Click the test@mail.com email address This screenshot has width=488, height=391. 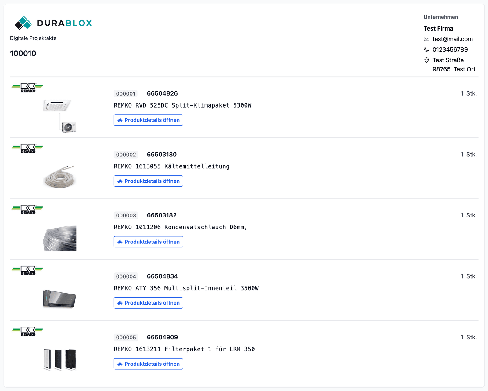click(x=452, y=39)
